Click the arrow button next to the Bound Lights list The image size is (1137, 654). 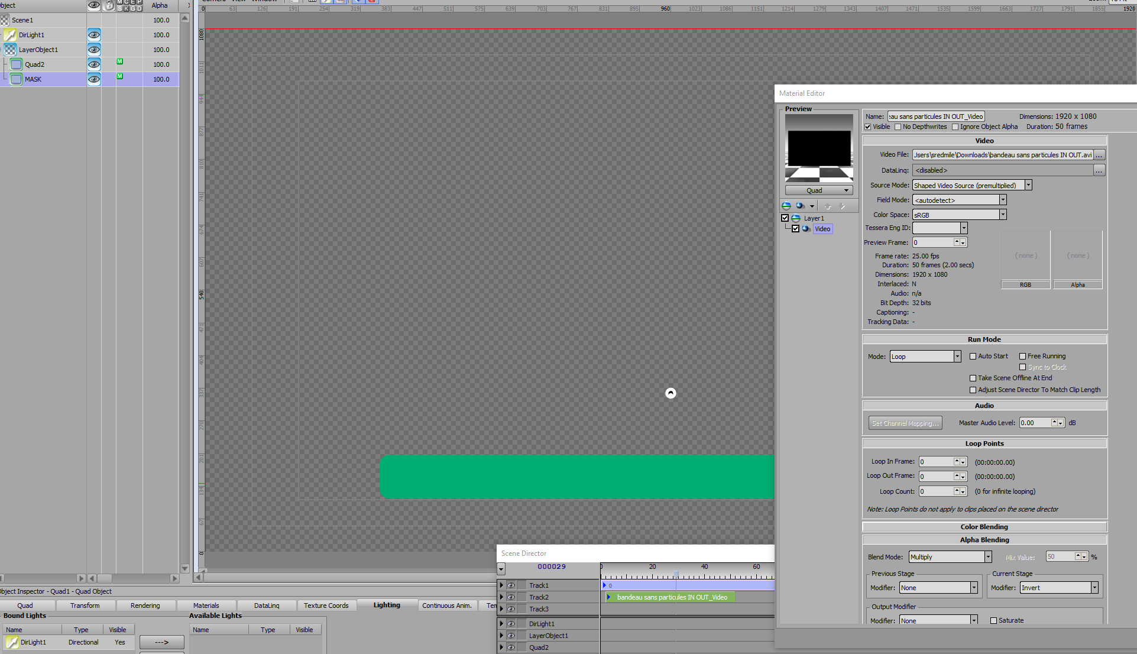(x=161, y=642)
